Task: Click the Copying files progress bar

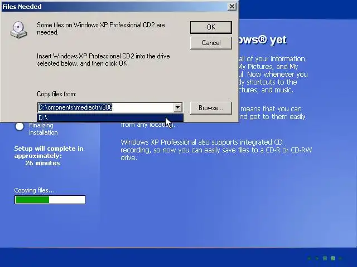Action: click(50, 200)
